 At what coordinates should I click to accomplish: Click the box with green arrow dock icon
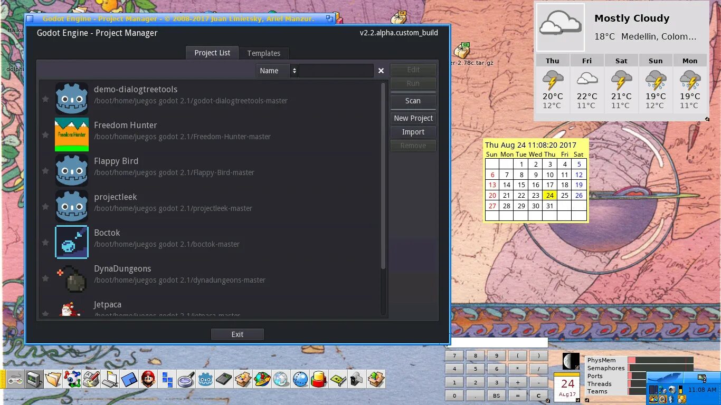pos(376,379)
